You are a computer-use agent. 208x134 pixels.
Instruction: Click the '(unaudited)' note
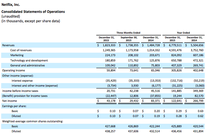pos(11,16)
